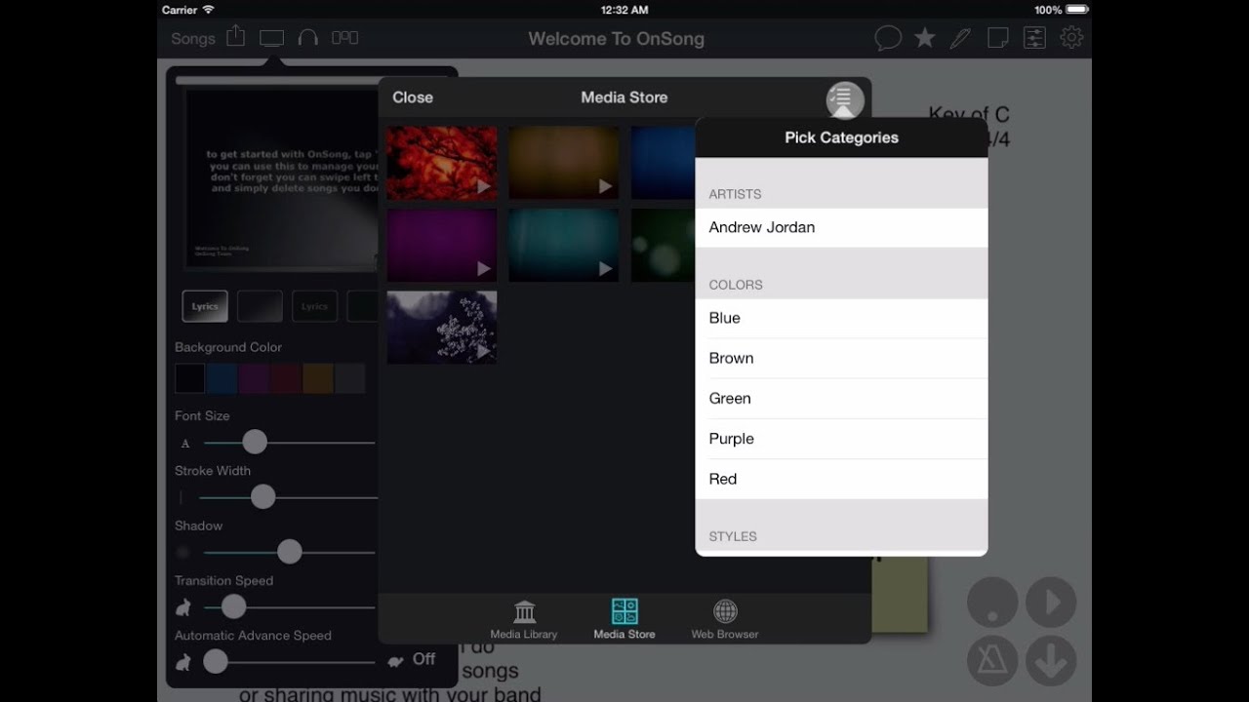The image size is (1249, 702).
Task: Tap the play button at bottom right
Action: pyautogui.click(x=1051, y=602)
